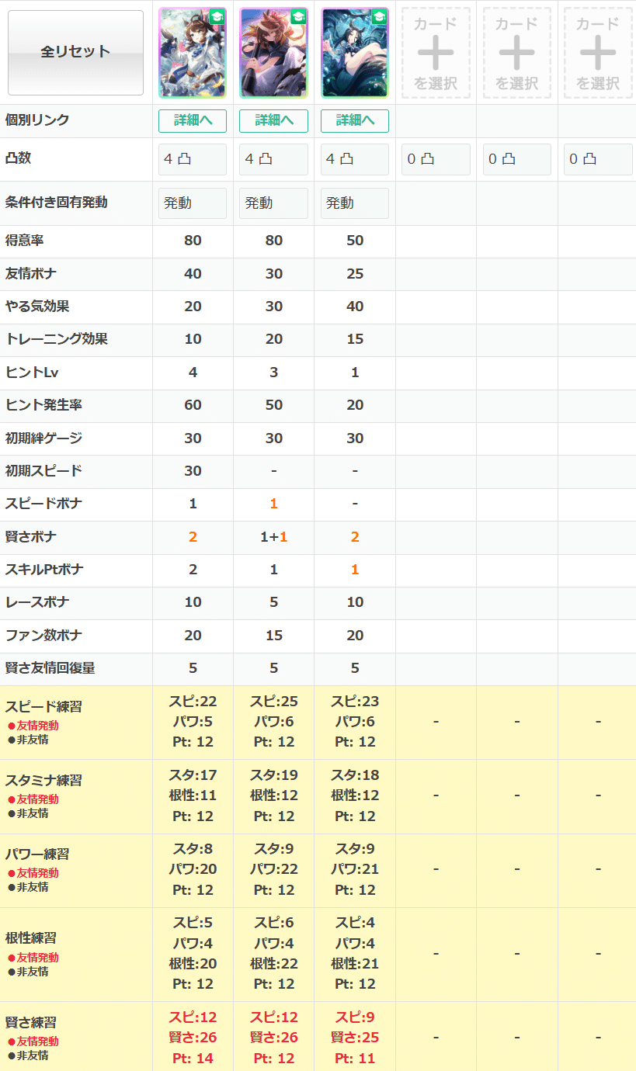Add a card in the sixth empty slot

point(598,53)
